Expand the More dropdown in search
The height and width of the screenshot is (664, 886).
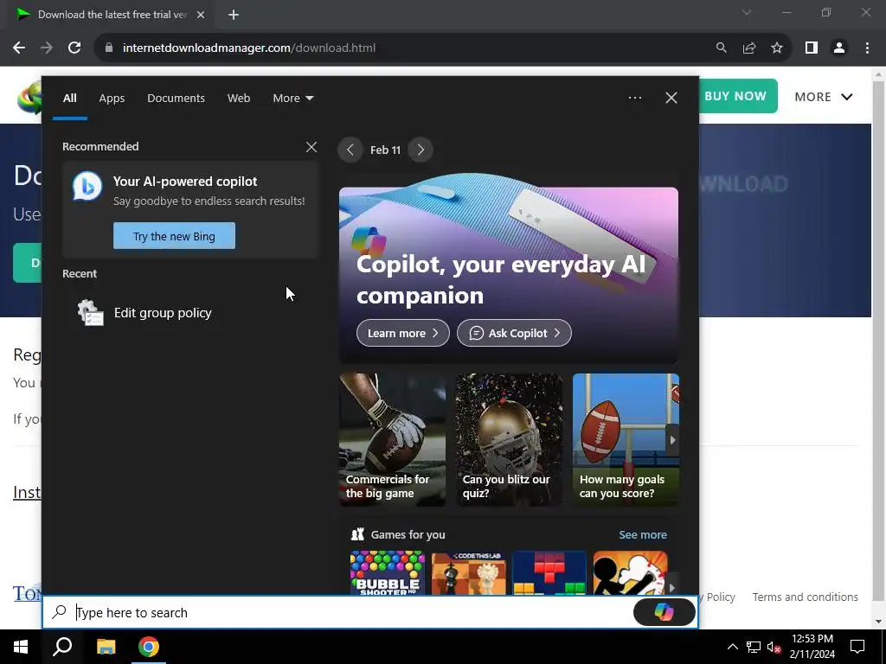coord(292,99)
